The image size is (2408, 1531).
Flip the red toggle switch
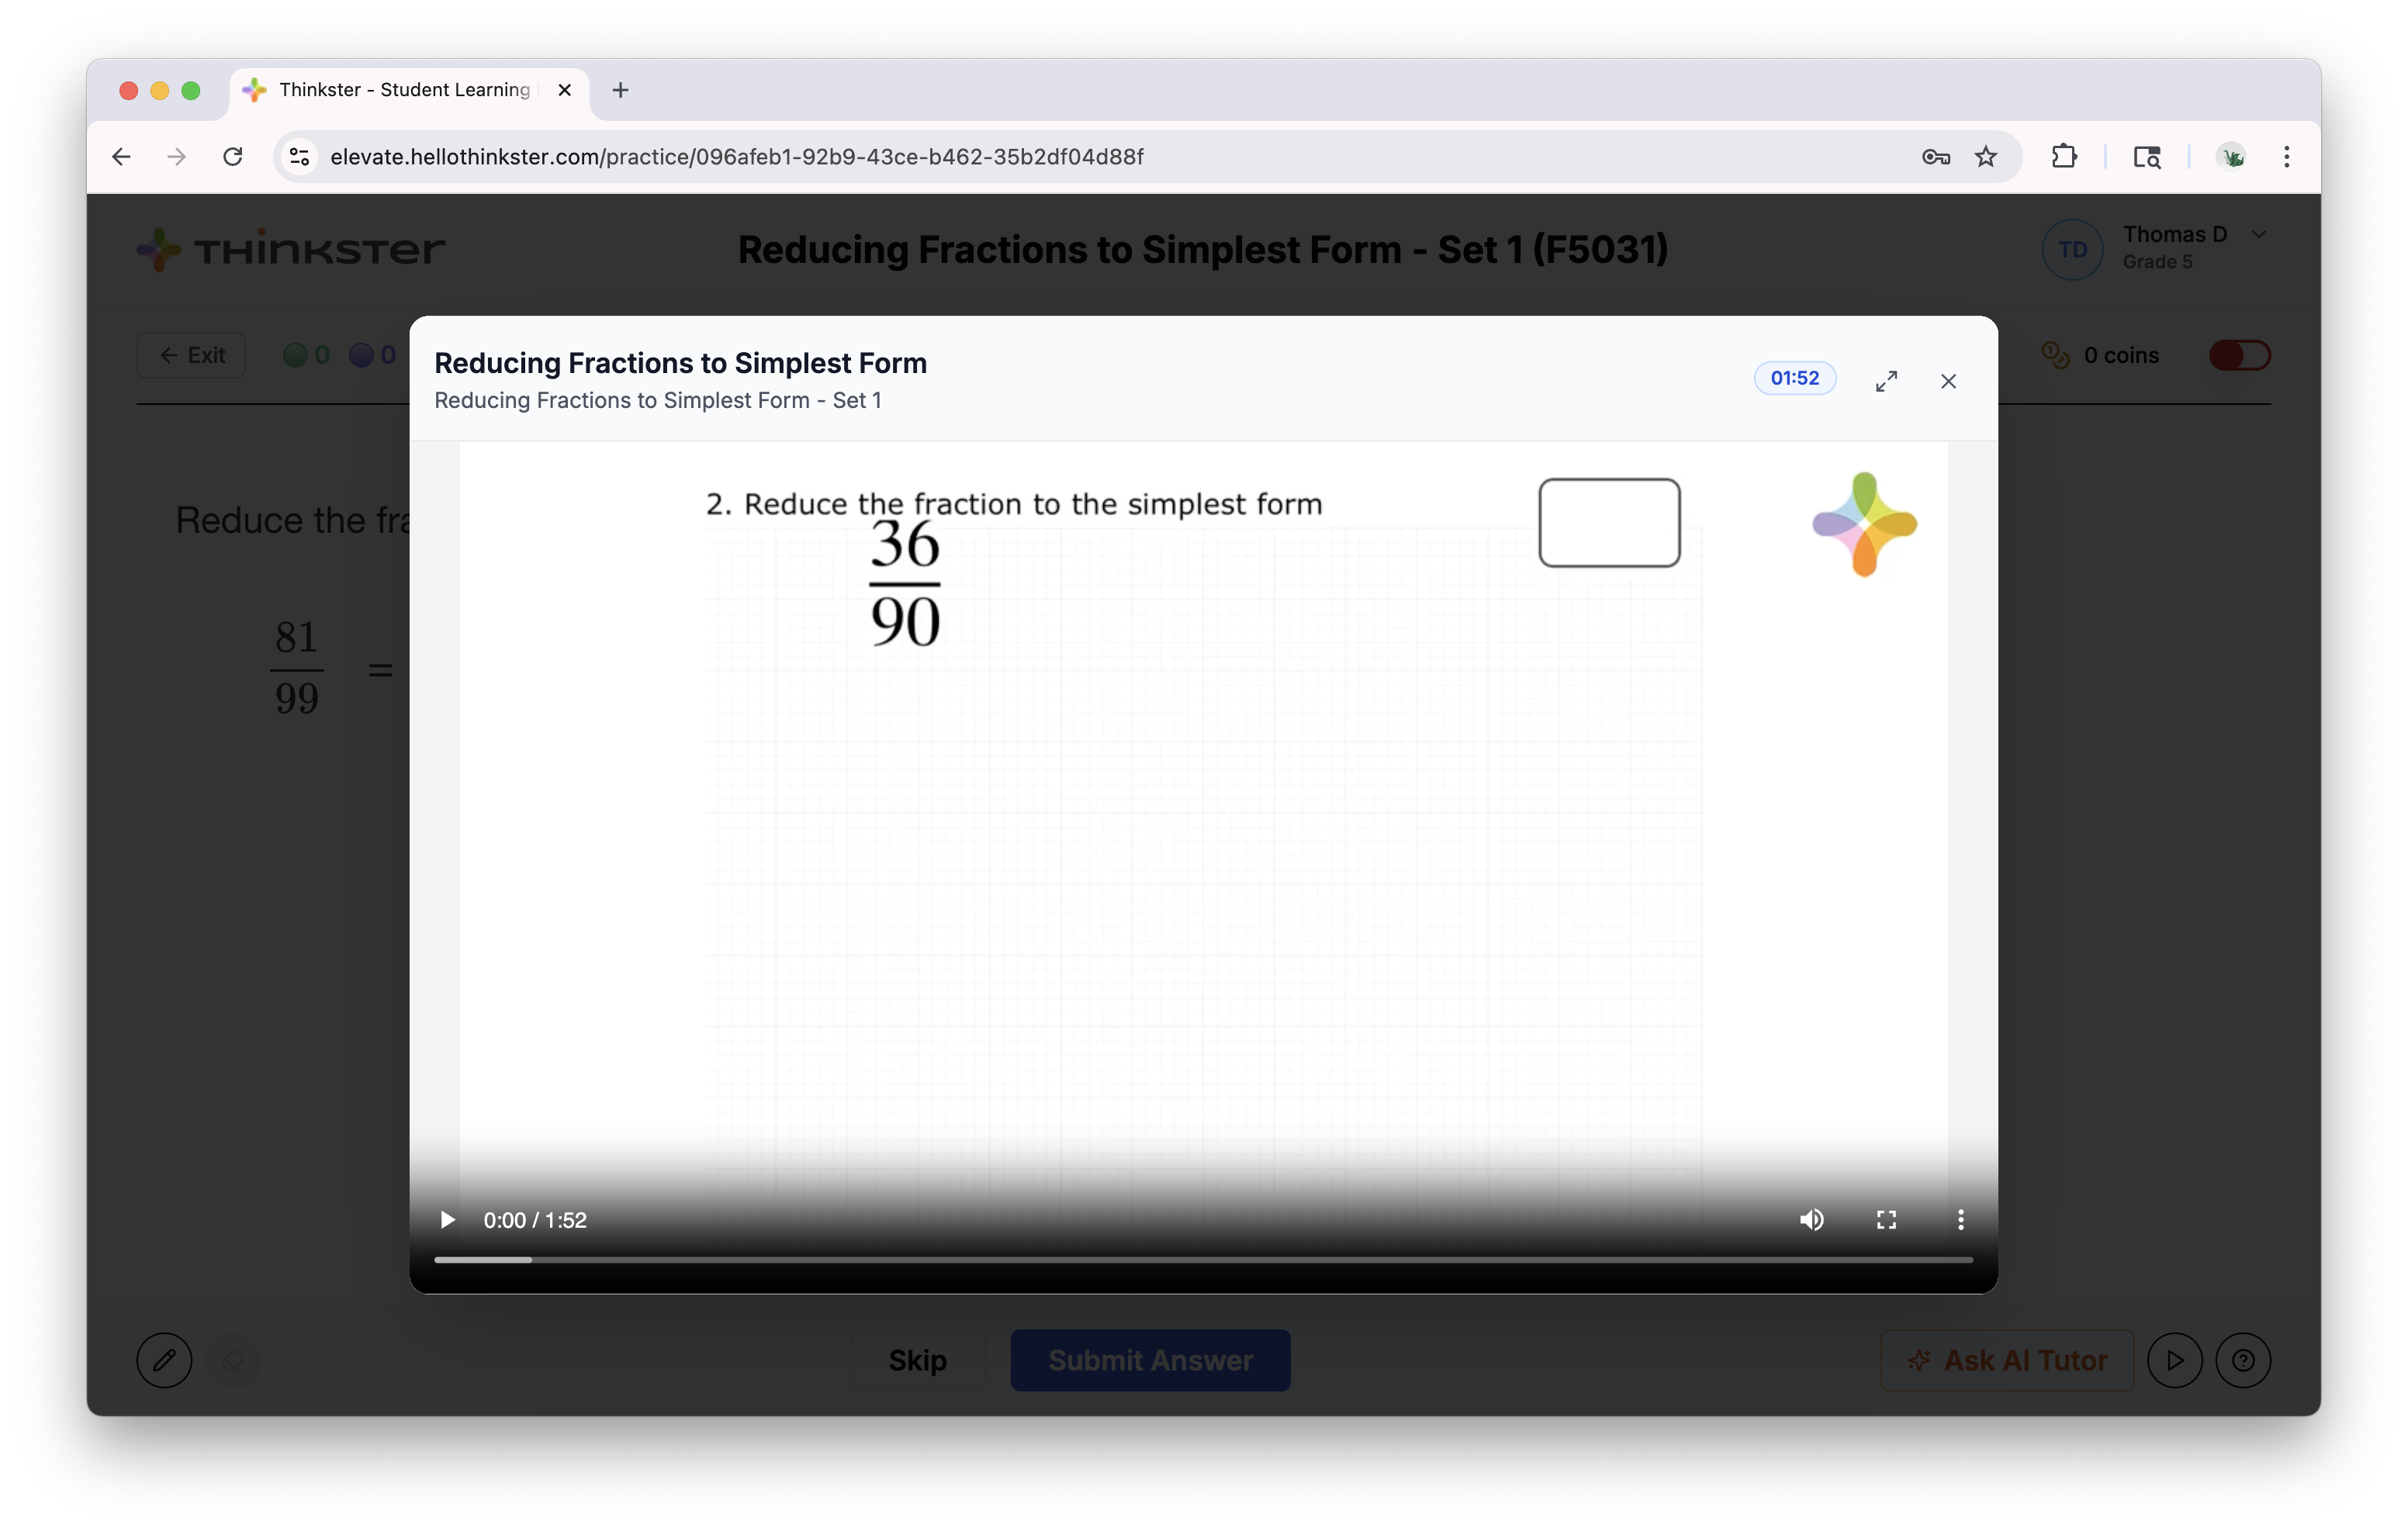[2239, 354]
